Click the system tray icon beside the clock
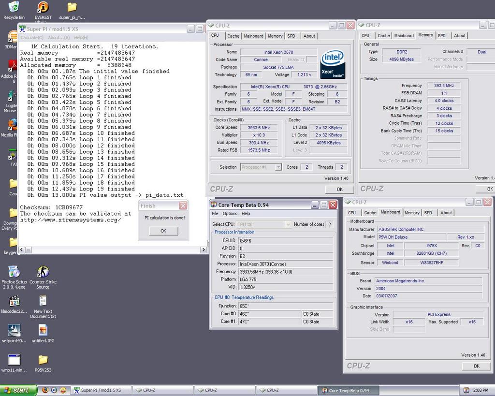Screen dimensions: 495x396 pos(466,390)
